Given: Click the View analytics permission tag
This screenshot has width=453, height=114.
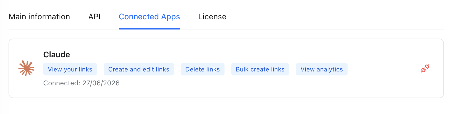Looking at the screenshot, I should tap(322, 69).
